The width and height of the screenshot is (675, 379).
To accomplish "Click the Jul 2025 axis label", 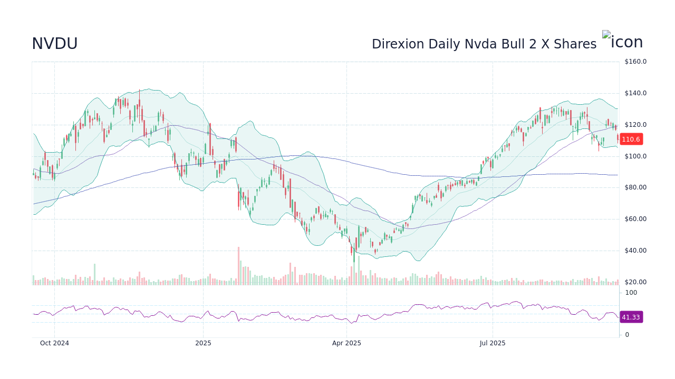I will pos(494,343).
